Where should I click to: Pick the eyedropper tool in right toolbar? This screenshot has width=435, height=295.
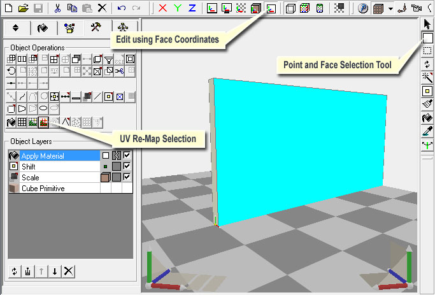(428, 131)
